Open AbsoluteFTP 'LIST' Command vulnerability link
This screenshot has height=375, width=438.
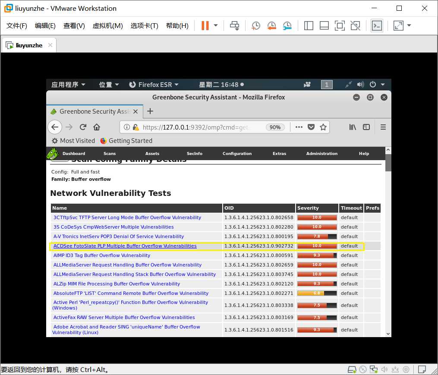click(x=131, y=293)
